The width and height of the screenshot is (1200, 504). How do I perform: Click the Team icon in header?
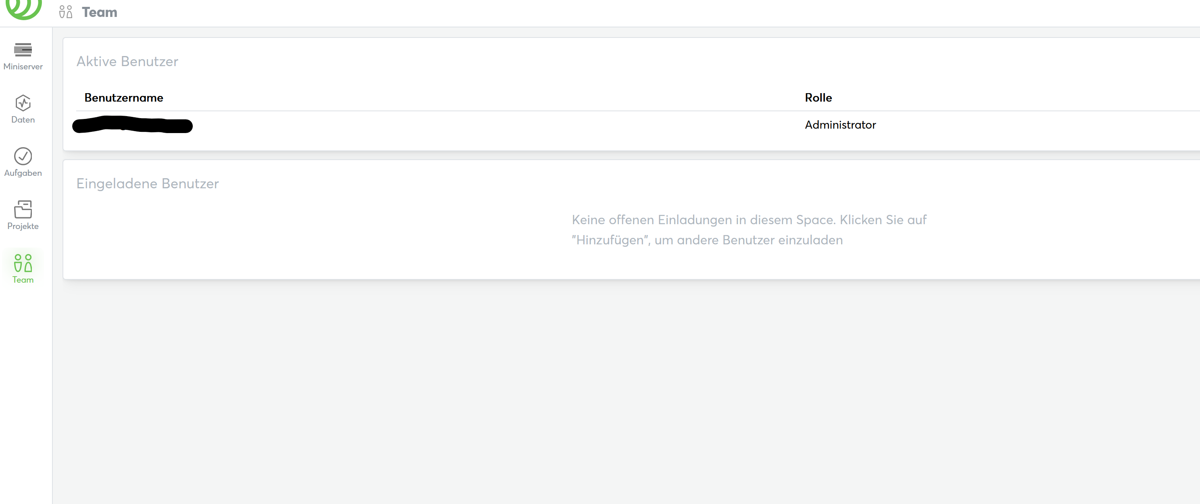pyautogui.click(x=66, y=12)
